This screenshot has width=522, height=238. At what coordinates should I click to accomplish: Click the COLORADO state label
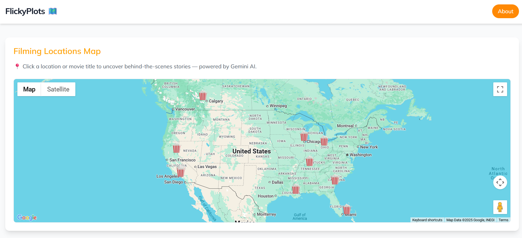(x=234, y=156)
